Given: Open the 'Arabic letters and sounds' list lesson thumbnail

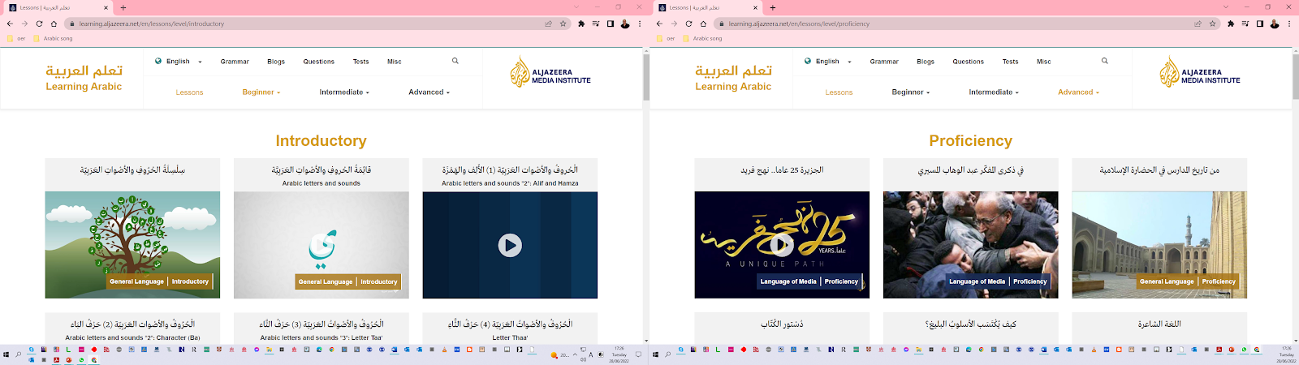Looking at the screenshot, I should coord(322,245).
